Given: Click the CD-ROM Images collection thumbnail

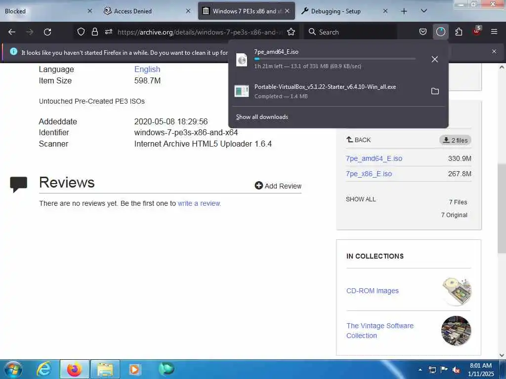Looking at the screenshot, I should (456, 291).
